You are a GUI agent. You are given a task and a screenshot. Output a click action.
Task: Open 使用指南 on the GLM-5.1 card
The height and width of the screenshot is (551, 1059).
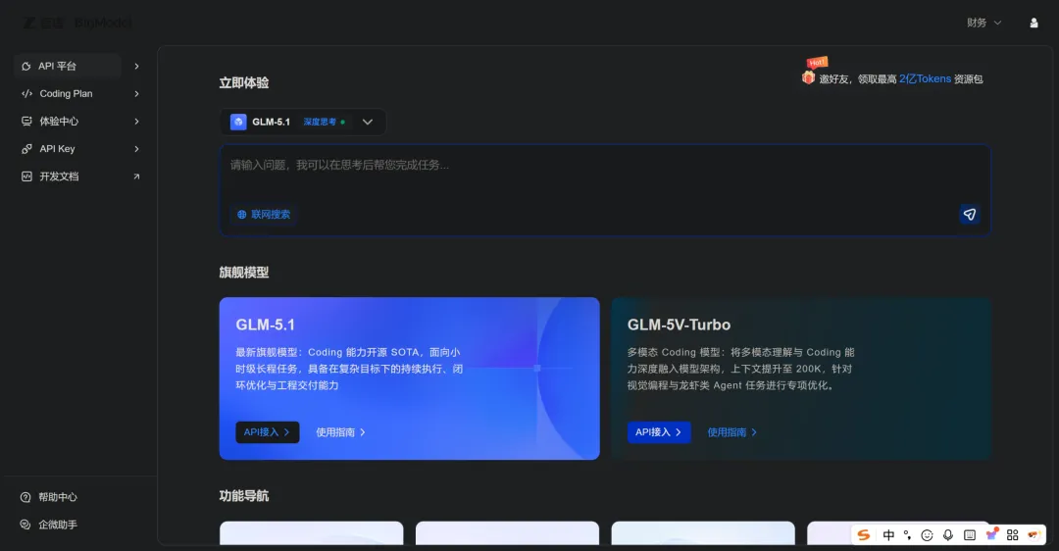[340, 432]
